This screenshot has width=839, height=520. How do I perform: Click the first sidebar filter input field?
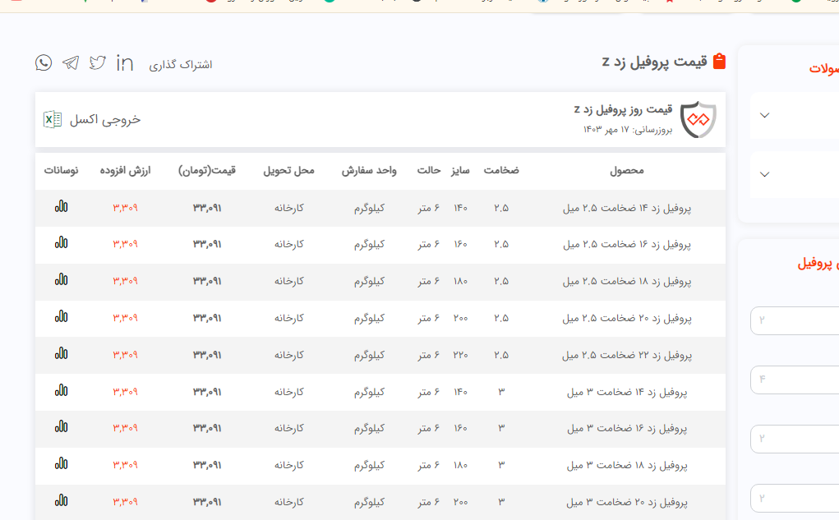click(794, 320)
